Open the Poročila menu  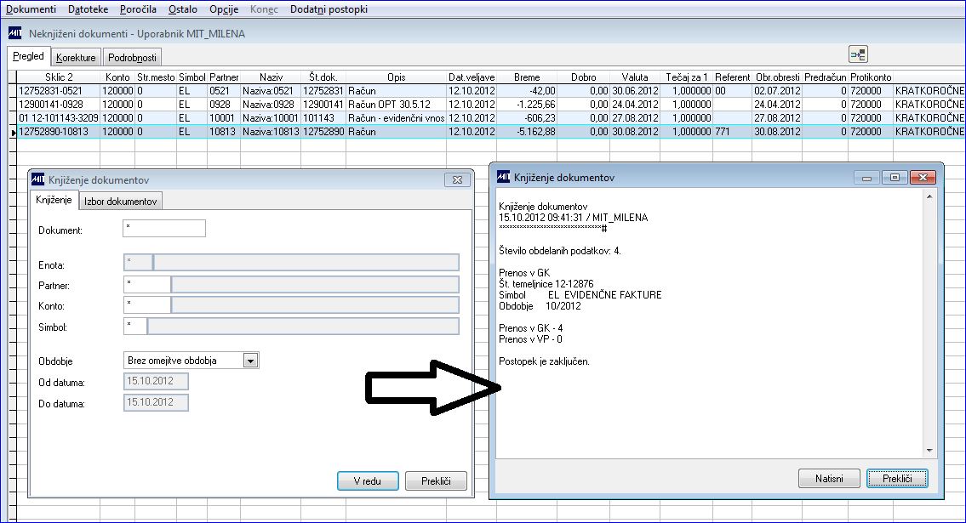click(138, 9)
